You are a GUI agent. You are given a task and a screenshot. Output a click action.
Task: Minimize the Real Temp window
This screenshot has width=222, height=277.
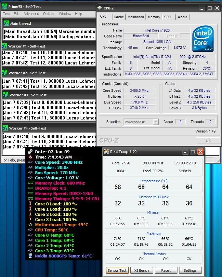[x=185, y=152]
